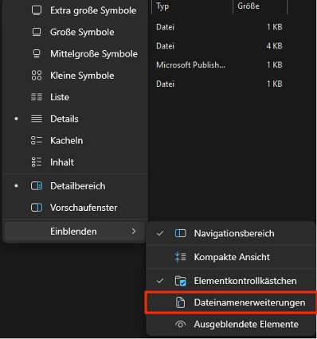The image size is (317, 339).
Task: Click the Extra große Symbole monitor icon
Action: (37, 10)
